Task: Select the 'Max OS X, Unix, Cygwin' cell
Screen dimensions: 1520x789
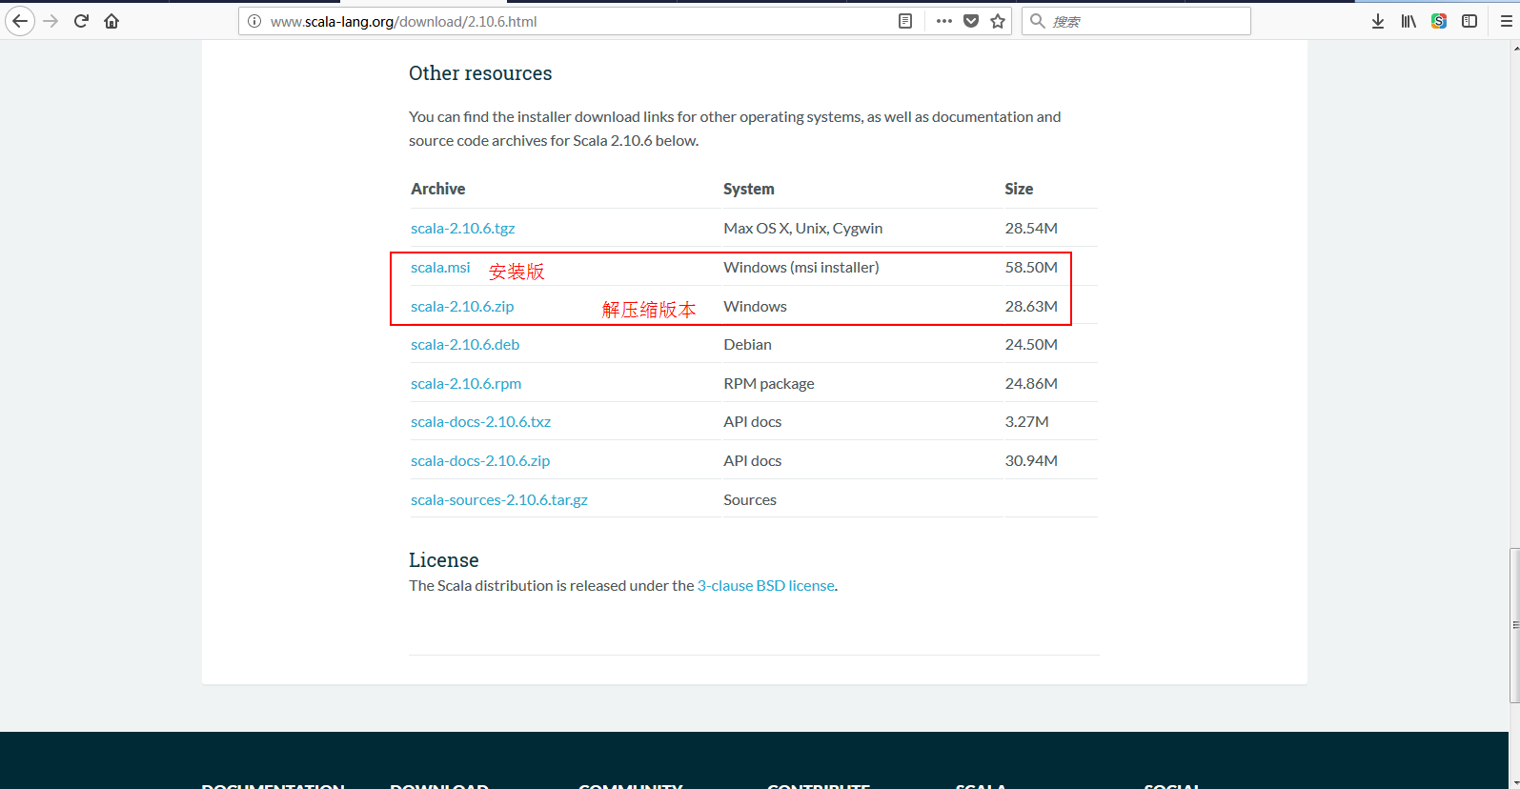Action: [x=803, y=229]
